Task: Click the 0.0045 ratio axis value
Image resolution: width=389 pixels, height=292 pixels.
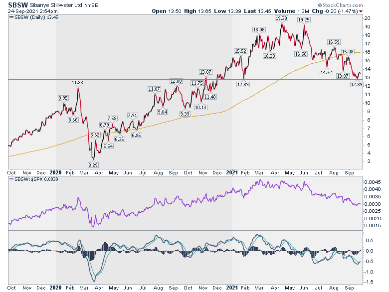Action: [373, 182]
